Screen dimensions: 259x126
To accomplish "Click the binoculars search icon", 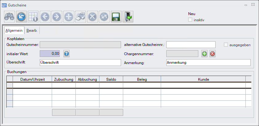I will point(9,17).
